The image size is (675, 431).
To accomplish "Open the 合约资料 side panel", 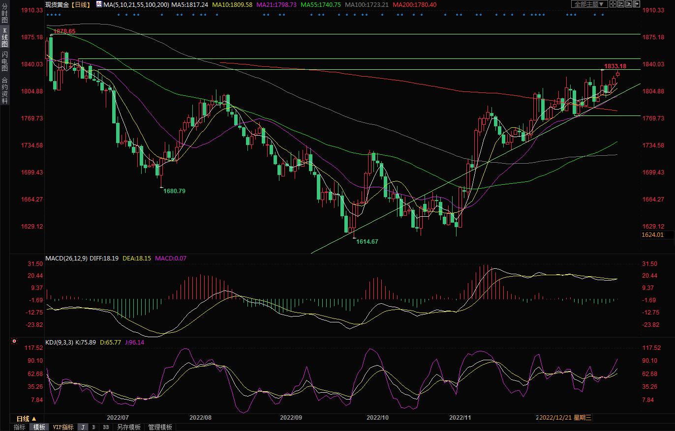I will pyautogui.click(x=4, y=90).
